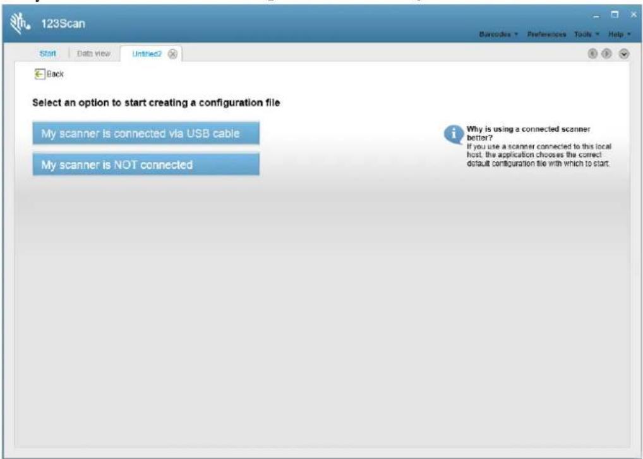Click the previous tab arrow icon

point(592,53)
